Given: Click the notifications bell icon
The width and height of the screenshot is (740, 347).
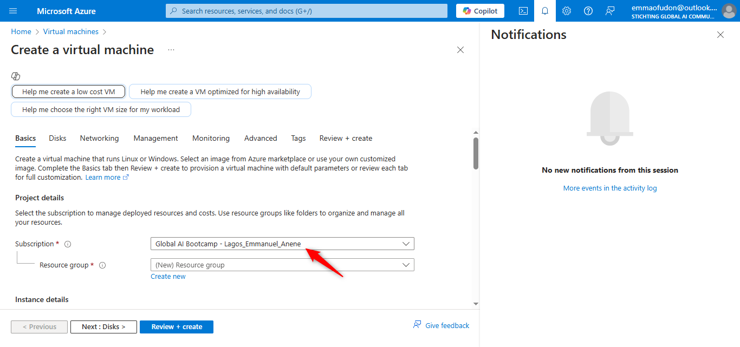Looking at the screenshot, I should coord(545,11).
